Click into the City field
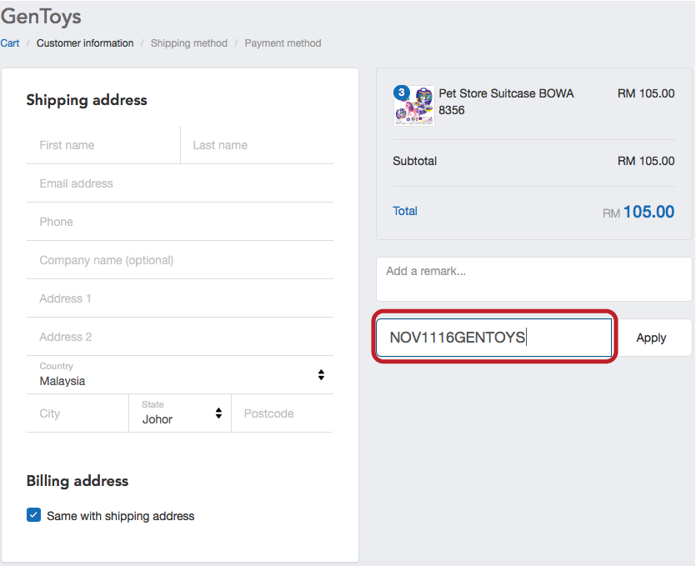The height and width of the screenshot is (566, 696). [x=78, y=413]
